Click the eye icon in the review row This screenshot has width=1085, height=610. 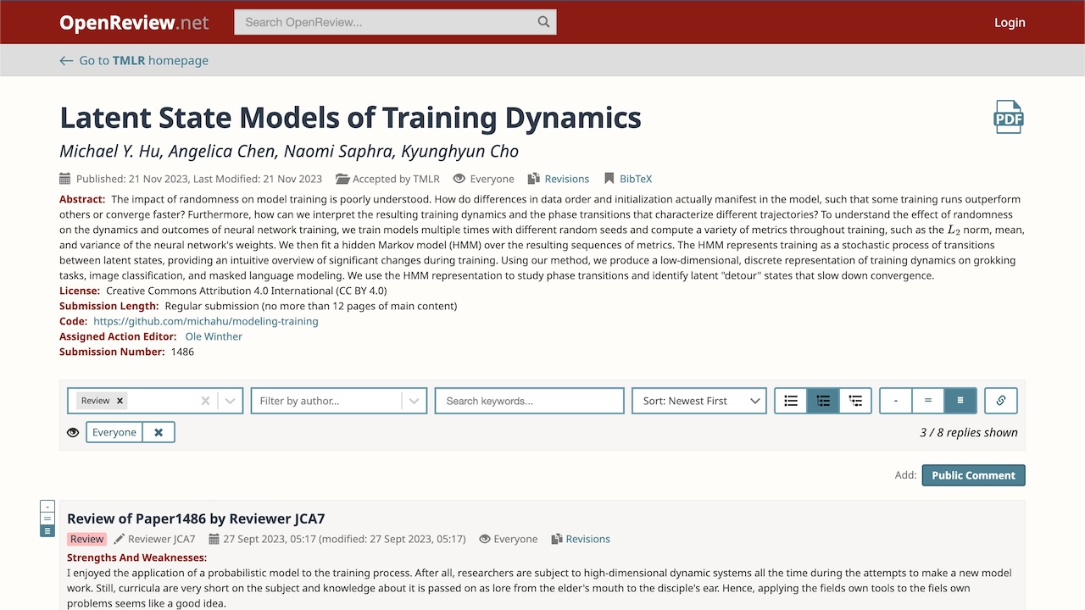485,539
